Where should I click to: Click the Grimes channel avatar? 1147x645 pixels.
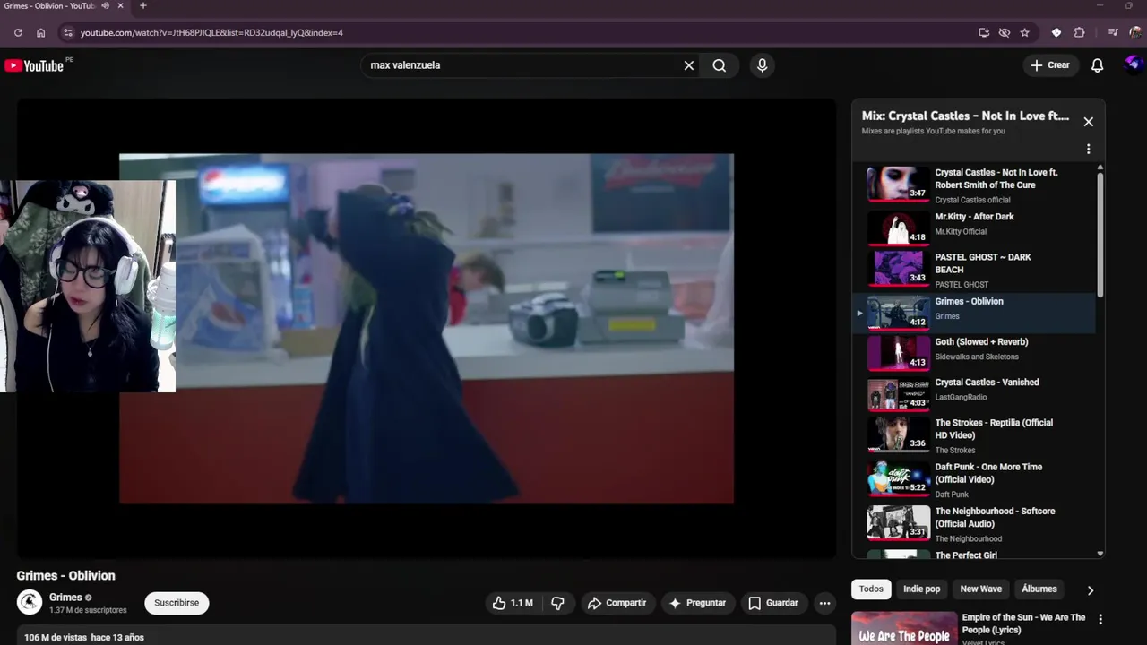[30, 602]
